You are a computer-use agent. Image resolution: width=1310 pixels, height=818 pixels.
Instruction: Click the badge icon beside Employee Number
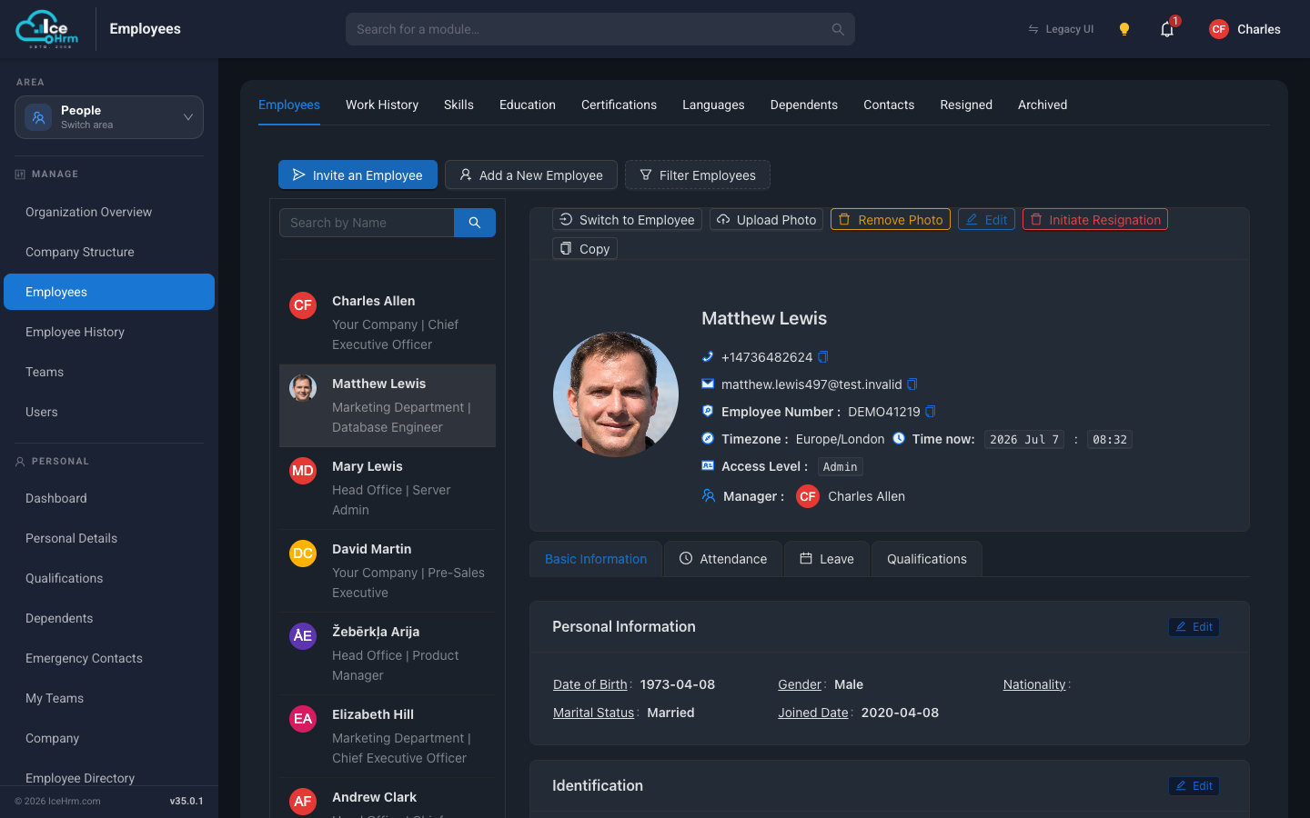click(x=708, y=412)
